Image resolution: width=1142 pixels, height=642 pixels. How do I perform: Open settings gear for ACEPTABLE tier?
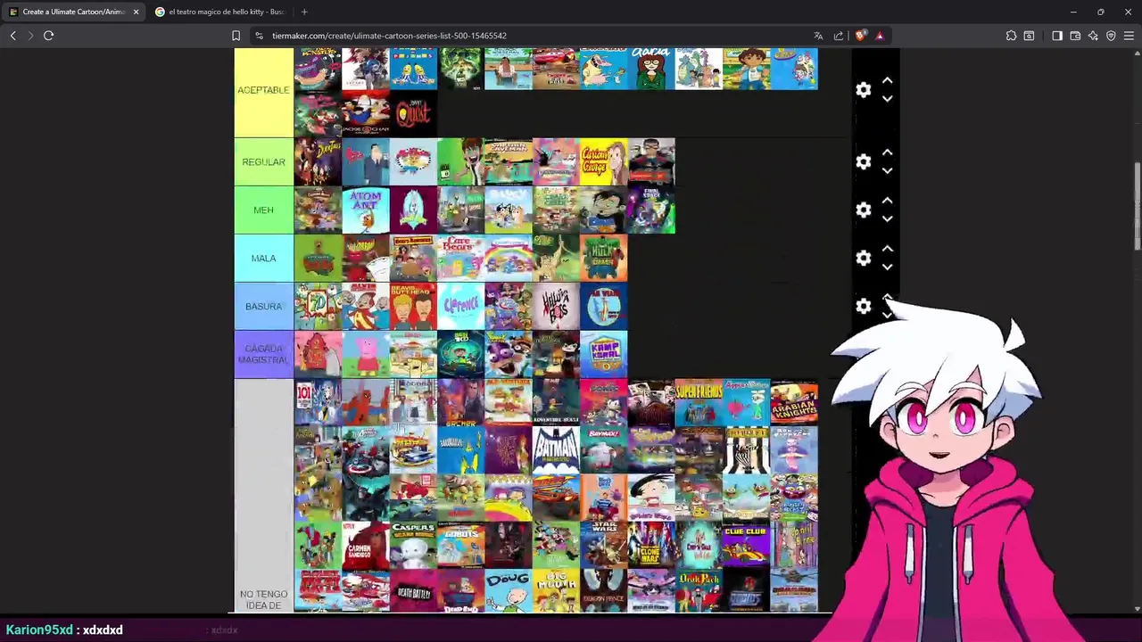click(863, 90)
